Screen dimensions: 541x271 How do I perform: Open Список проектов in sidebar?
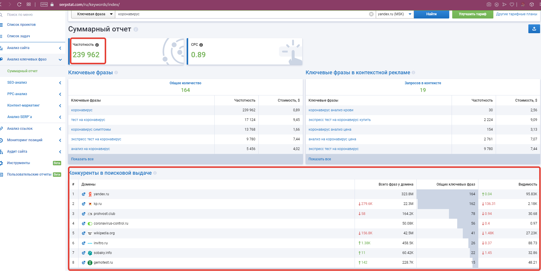point(21,25)
